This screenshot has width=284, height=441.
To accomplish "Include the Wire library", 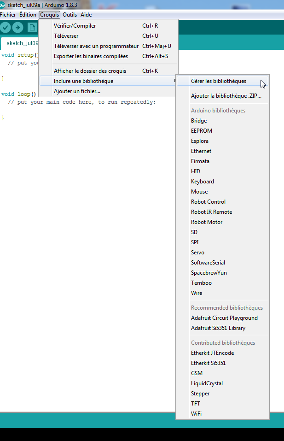I will [x=222, y=293].
